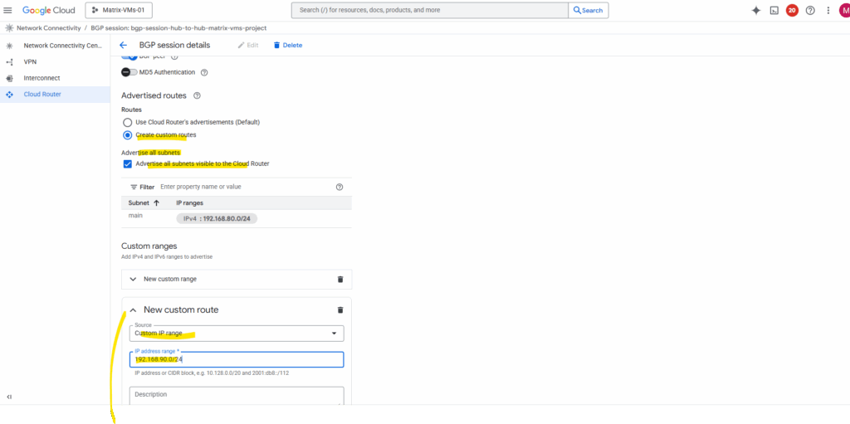Screen dimensions: 850x424
Task: Select Use Cloud Router's advertisements radio
Action: coord(127,122)
